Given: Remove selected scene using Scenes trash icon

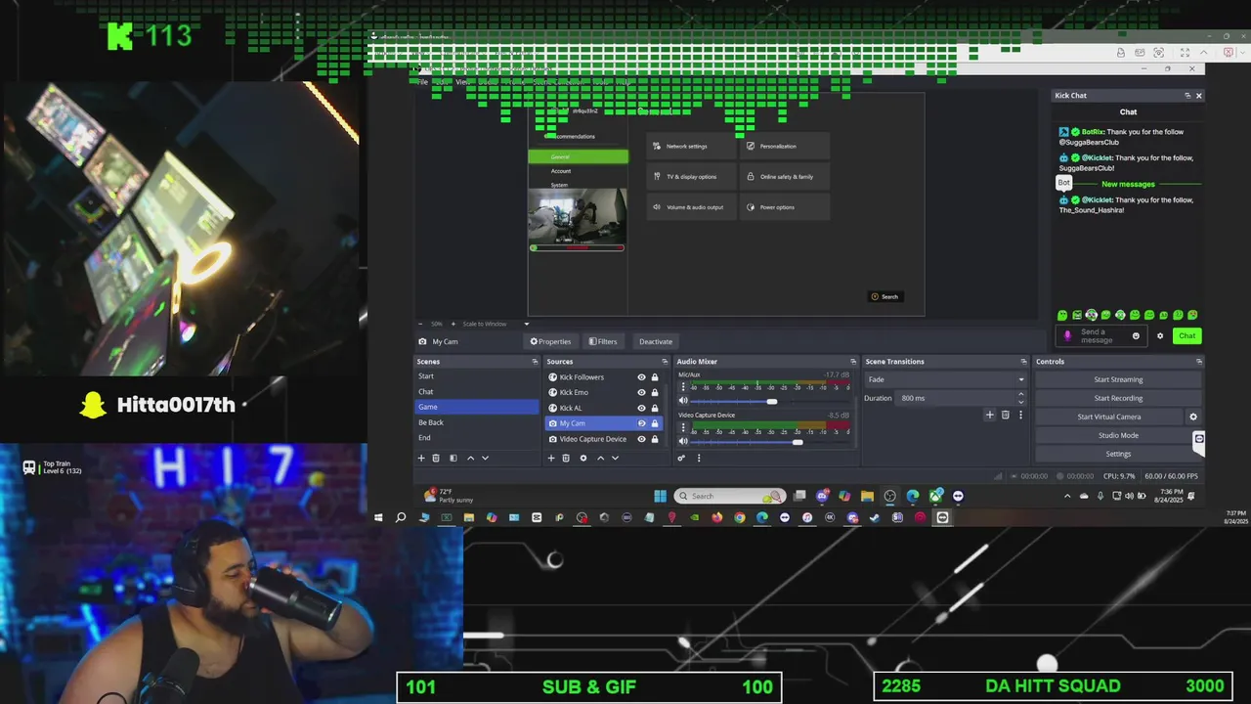Looking at the screenshot, I should coord(436,458).
